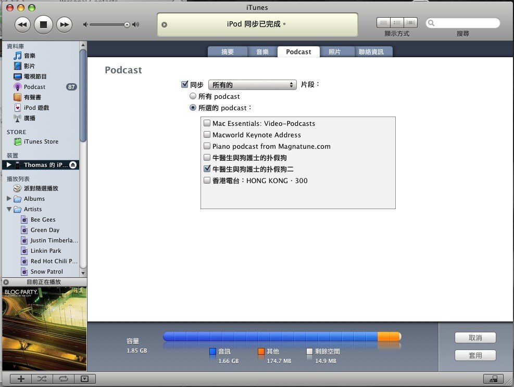The image size is (514, 387).
Task: Click the white 剩餘空間 legend swatch
Action: pos(309,351)
